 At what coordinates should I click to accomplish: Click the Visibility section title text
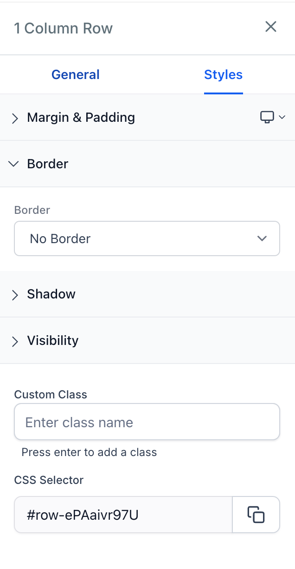[53, 341]
